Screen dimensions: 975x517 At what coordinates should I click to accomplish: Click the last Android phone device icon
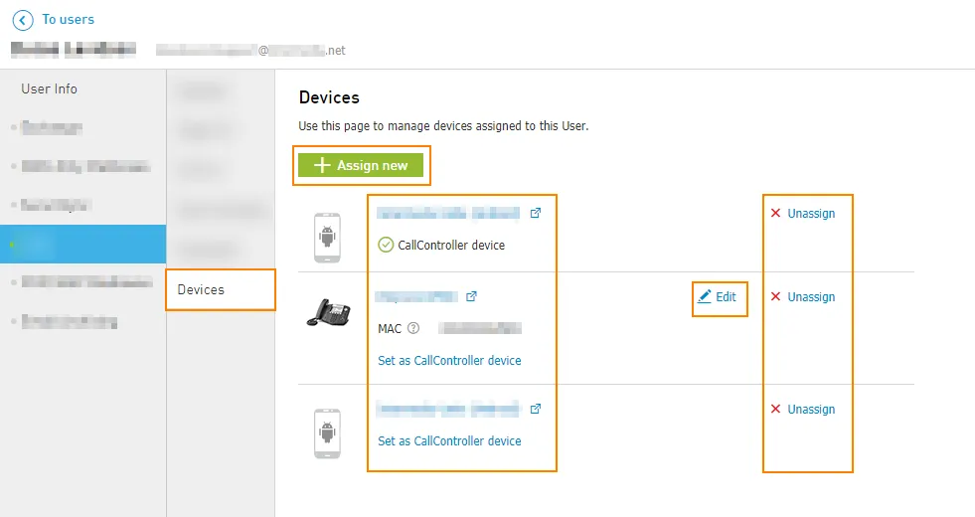click(x=327, y=433)
